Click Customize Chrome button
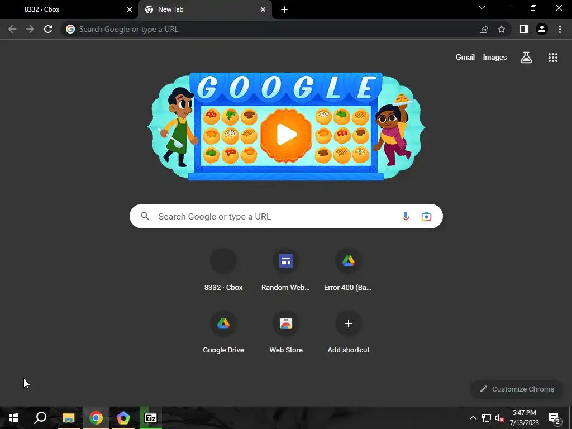Viewport: 572px width, 429px height. [517, 389]
